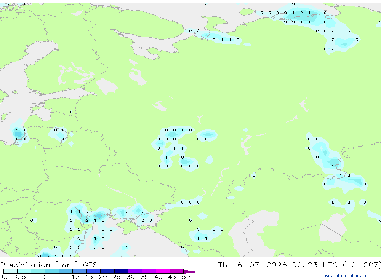The height and width of the screenshot is (279, 381).
Task: Select the legend swatch between 2 and 5
Action: pyautogui.click(x=52, y=271)
